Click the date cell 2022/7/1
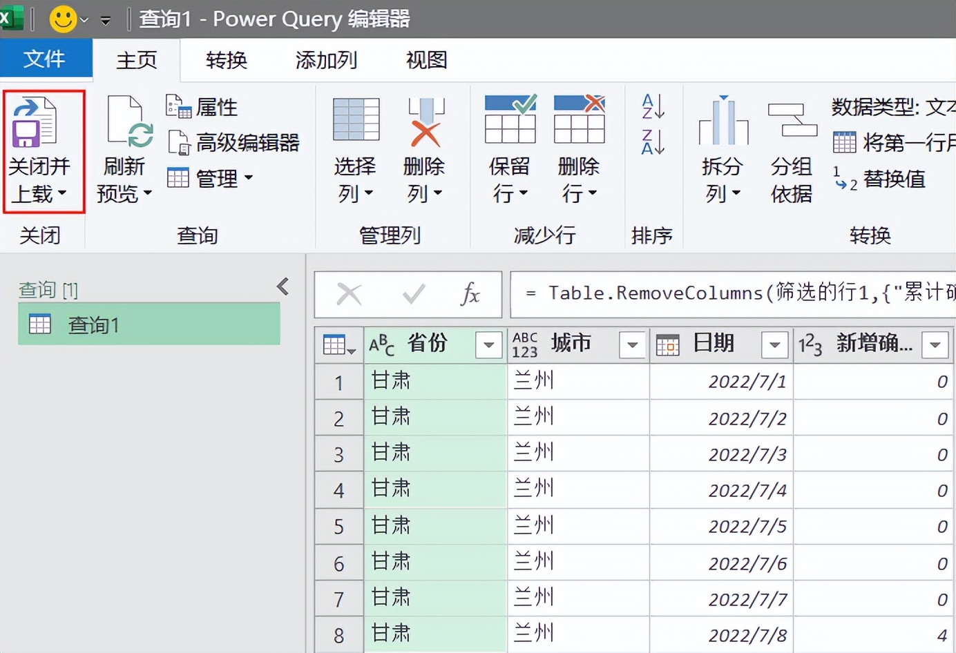956x653 pixels. [722, 382]
